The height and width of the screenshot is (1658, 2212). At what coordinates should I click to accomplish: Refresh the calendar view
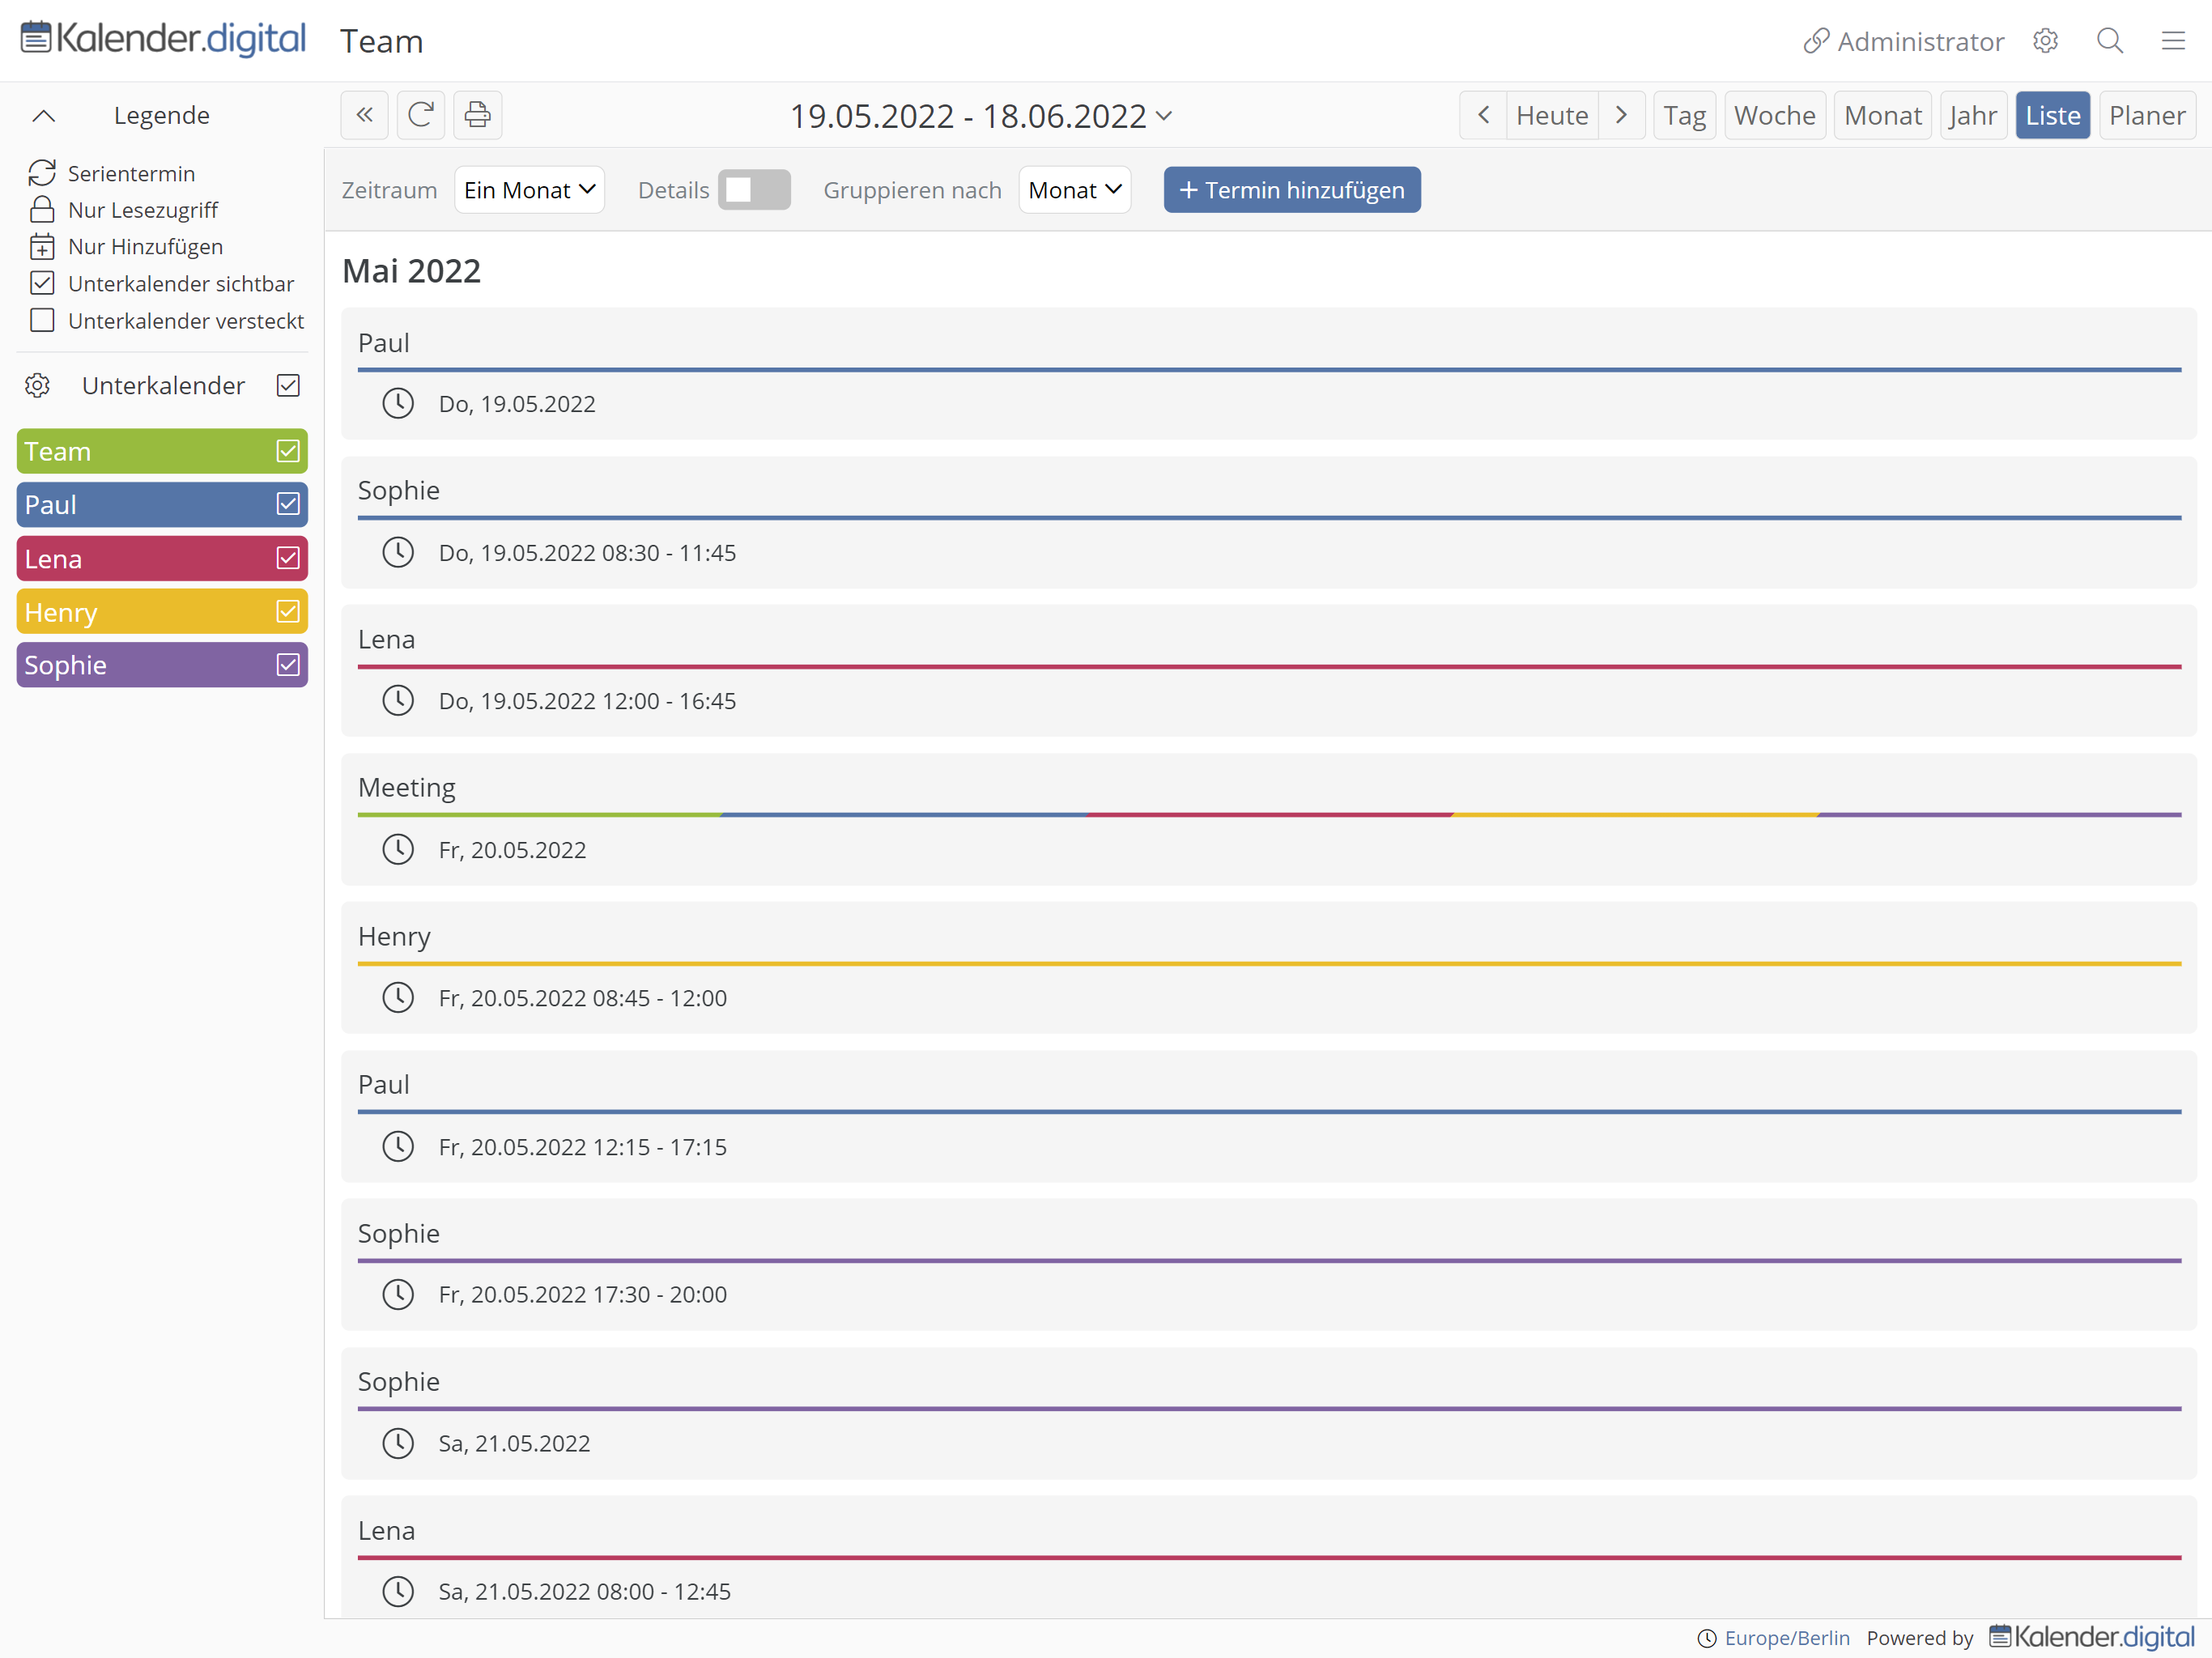pyautogui.click(x=420, y=114)
